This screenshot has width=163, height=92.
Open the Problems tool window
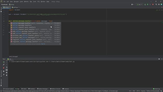32,89
